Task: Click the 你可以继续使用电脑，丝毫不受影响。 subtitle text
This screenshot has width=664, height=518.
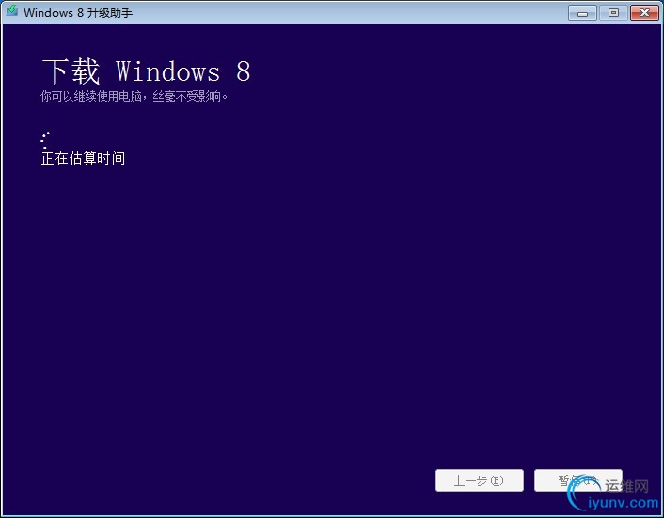Action: [134, 97]
